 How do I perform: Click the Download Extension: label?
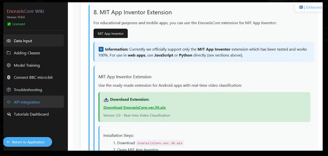(x=129, y=100)
